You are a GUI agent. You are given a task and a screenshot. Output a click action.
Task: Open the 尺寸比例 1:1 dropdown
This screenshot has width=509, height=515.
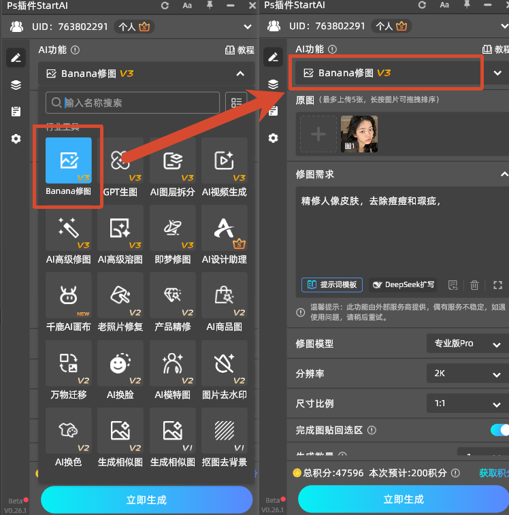coord(467,403)
